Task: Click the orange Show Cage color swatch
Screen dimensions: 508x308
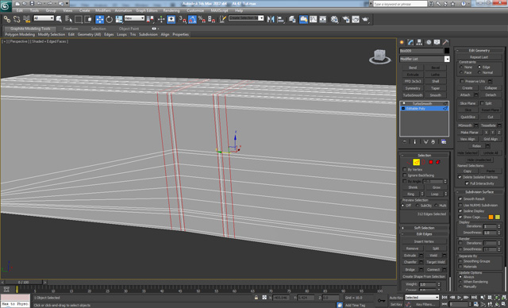Action: [x=491, y=217]
